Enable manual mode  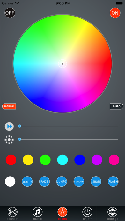[9, 106]
